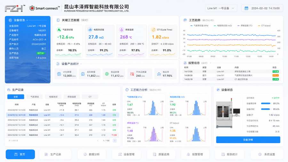Open 质量追溯 in the bottom navigation
Viewport: 288px width, 162px height.
pyautogui.click(x=161, y=154)
